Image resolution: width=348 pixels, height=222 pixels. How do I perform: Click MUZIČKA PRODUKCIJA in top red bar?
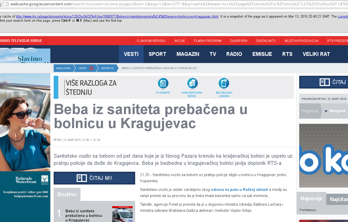[x=301, y=41]
